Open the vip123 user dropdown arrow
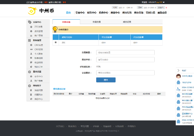This screenshot has height=136, width=194. [x=164, y=2]
